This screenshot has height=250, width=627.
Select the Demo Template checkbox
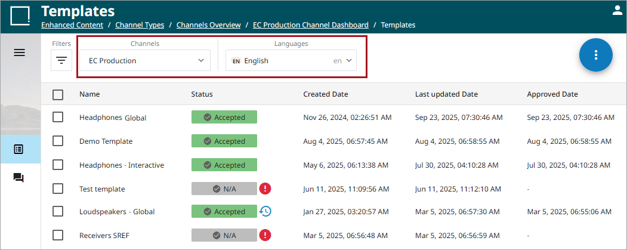coord(58,141)
